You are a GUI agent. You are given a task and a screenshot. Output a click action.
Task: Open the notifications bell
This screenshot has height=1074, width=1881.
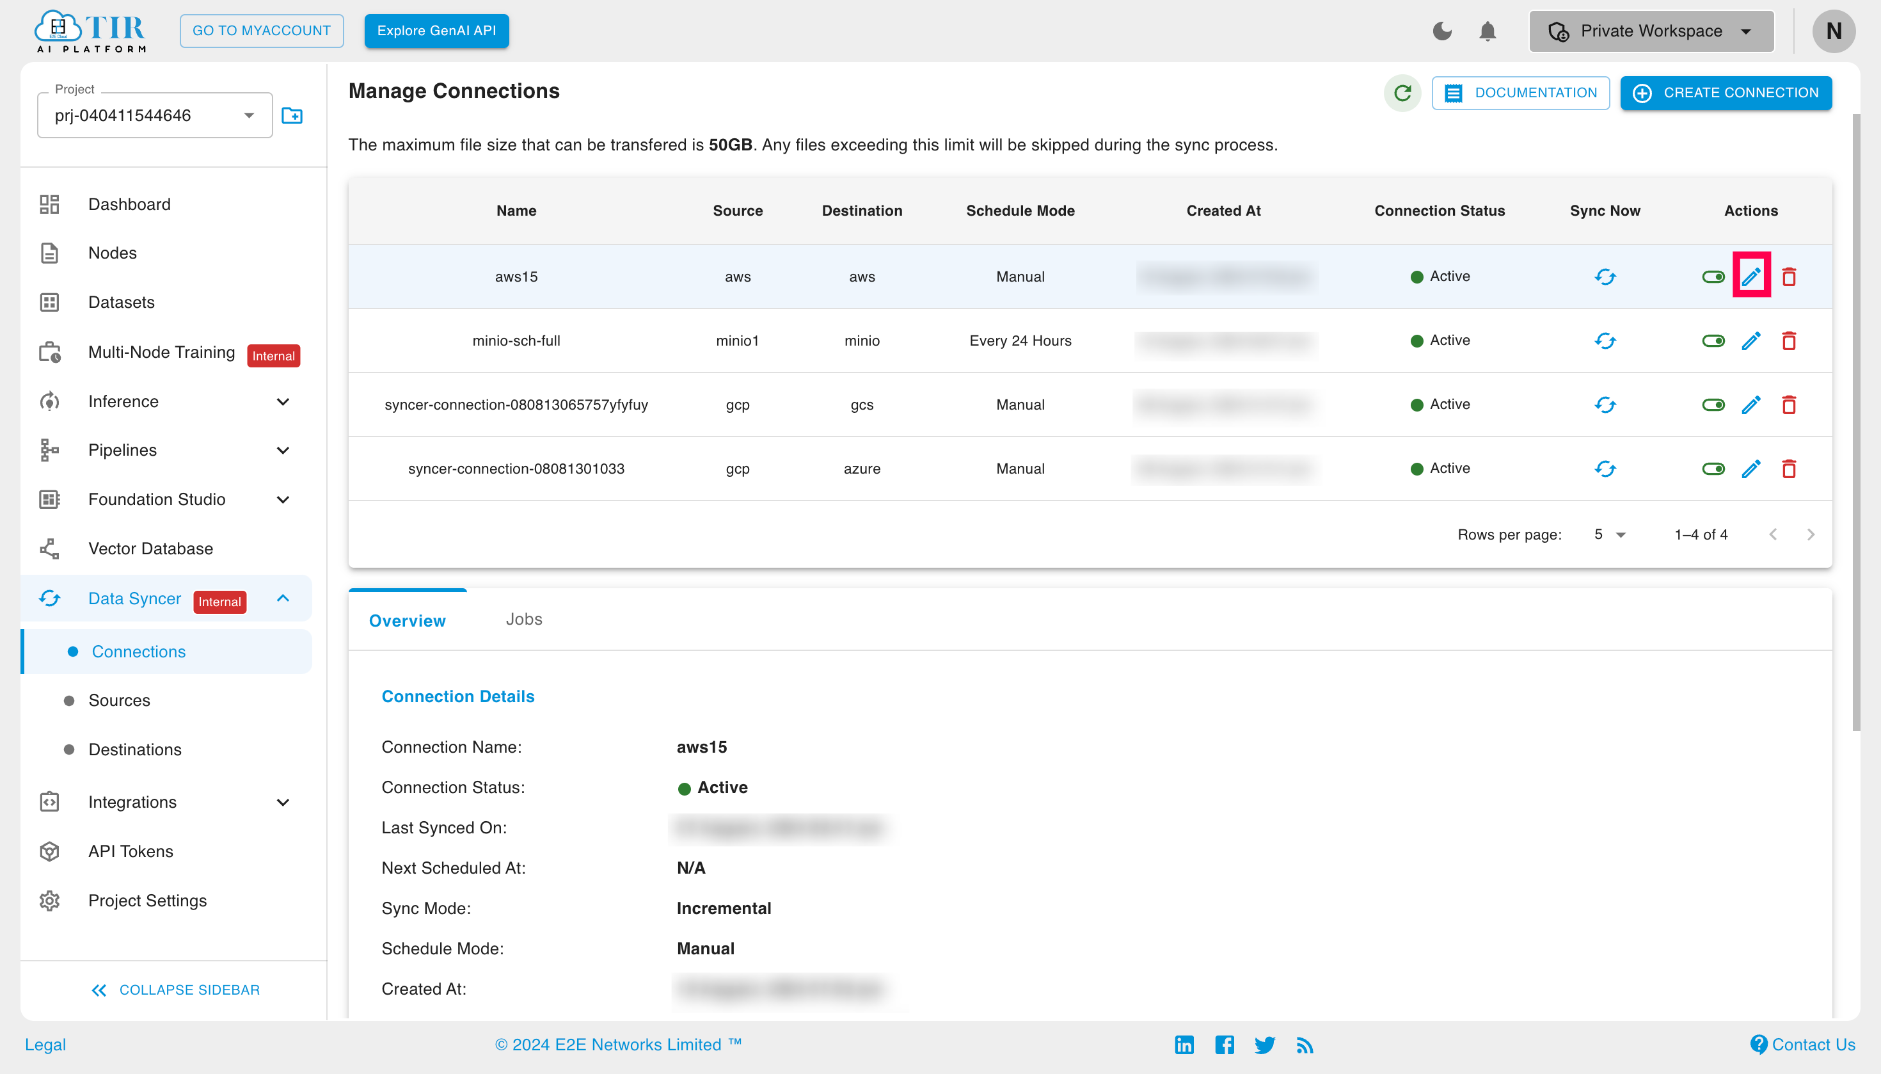pos(1488,32)
